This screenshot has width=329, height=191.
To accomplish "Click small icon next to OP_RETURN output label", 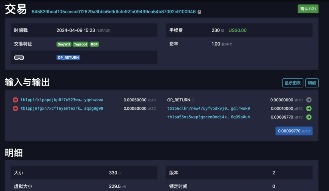I will (193, 100).
